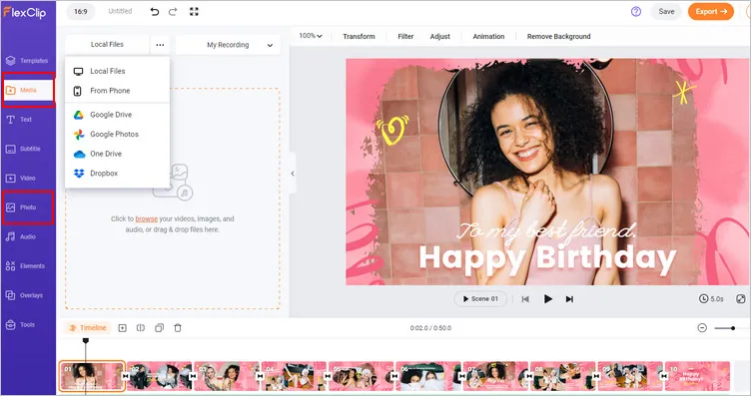
Task: Open the Elements sidebar panel
Action: 27,266
